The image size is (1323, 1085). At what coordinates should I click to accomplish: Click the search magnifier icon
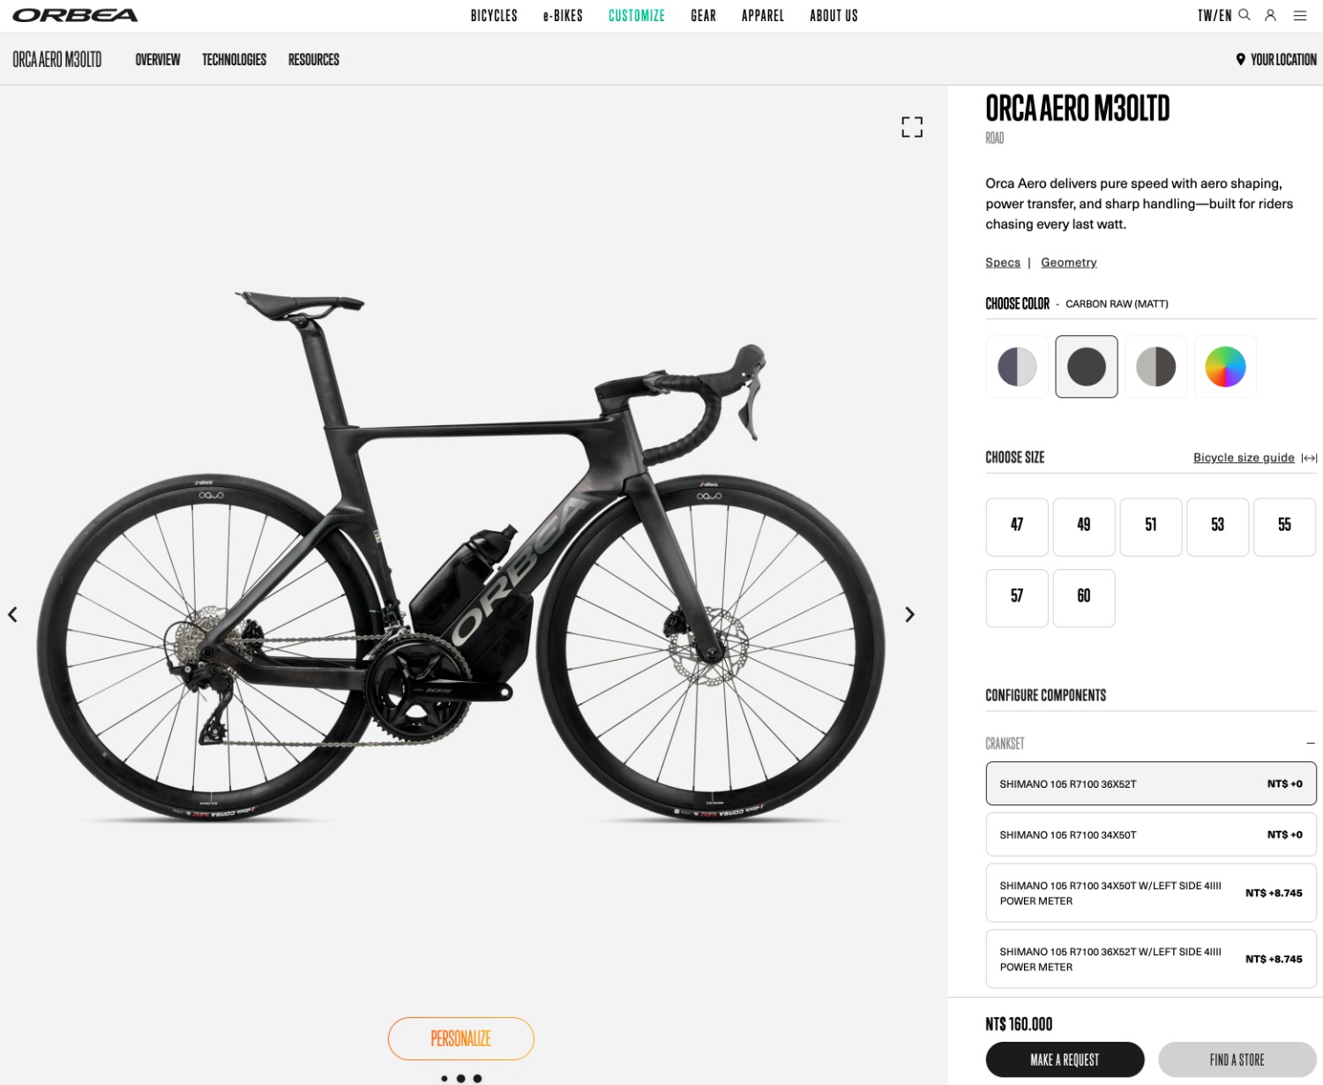tap(1245, 15)
